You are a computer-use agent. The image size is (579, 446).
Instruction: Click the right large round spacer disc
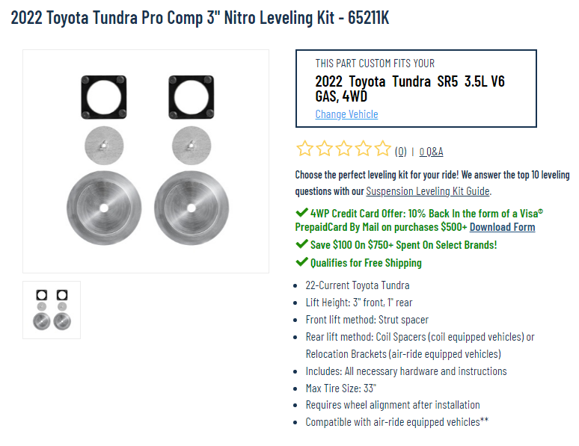pyautogui.click(x=192, y=208)
